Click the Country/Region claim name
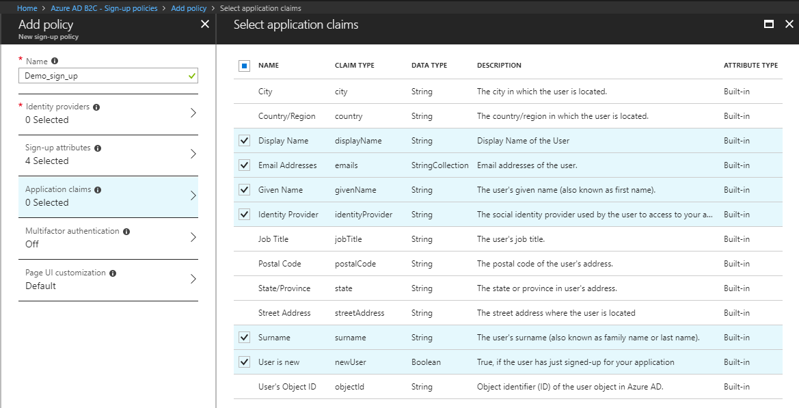Screen dimensions: 799x408 (x=287, y=116)
